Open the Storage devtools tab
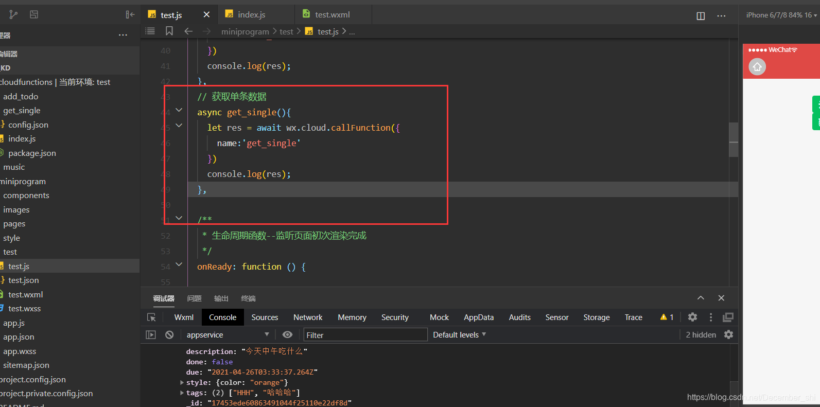The width and height of the screenshot is (820, 407). tap(597, 317)
